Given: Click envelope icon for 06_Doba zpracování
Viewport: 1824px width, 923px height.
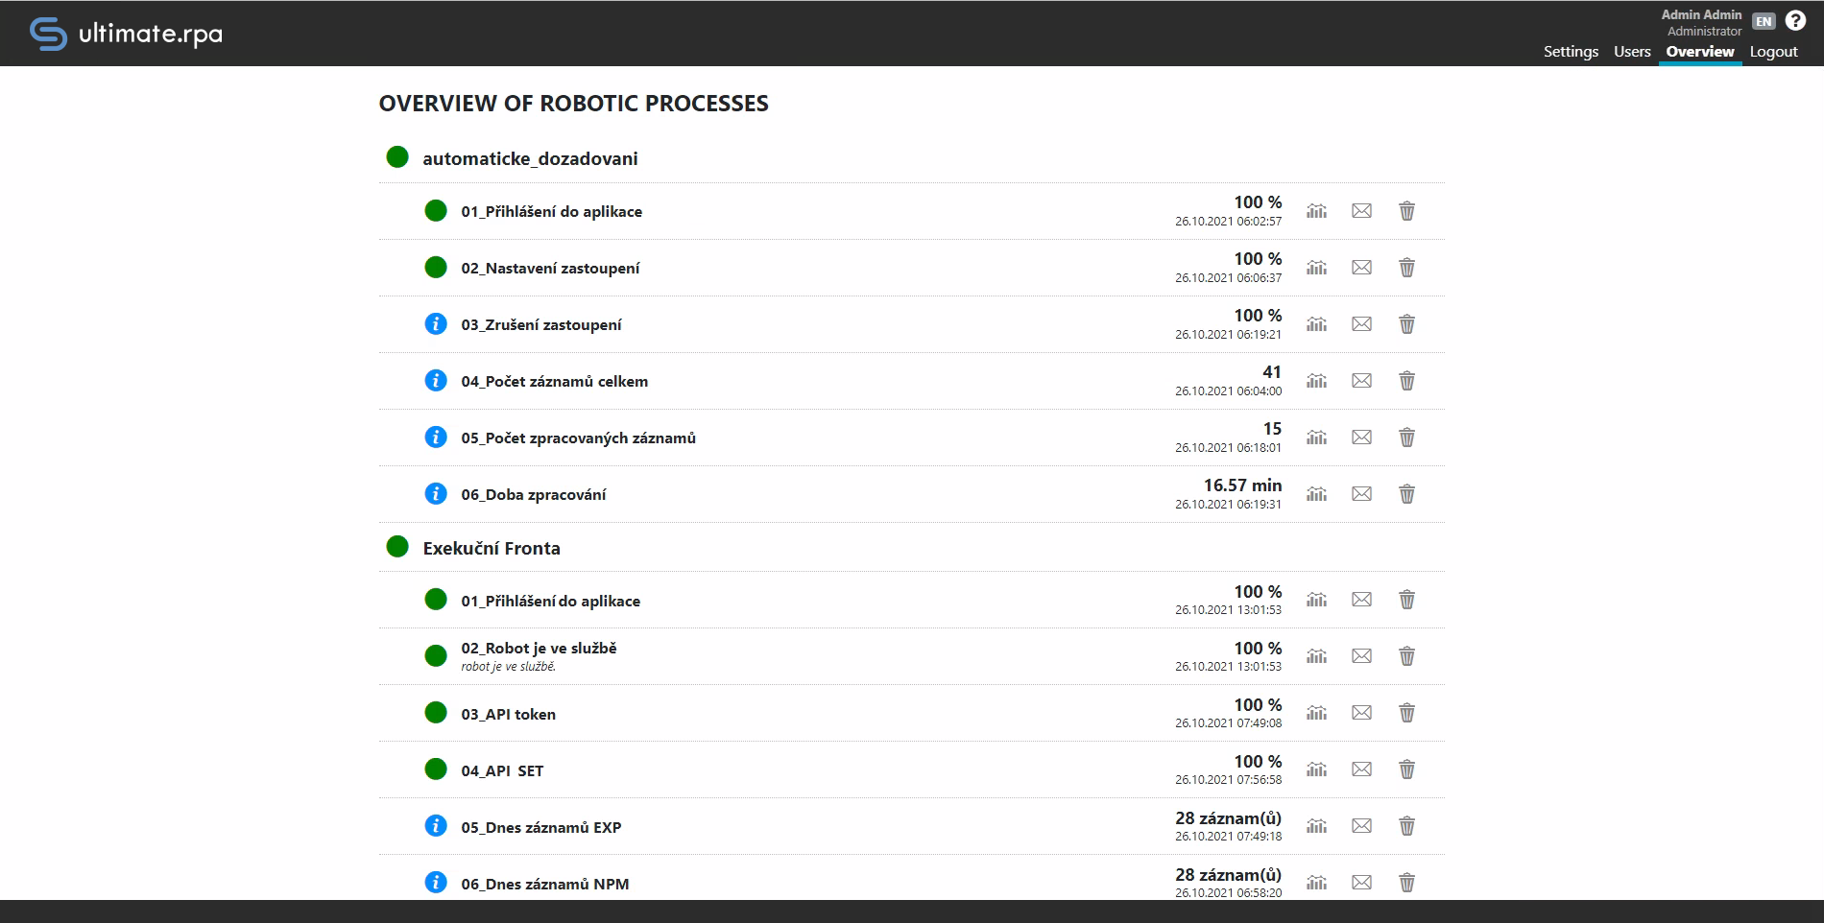Looking at the screenshot, I should (x=1361, y=494).
